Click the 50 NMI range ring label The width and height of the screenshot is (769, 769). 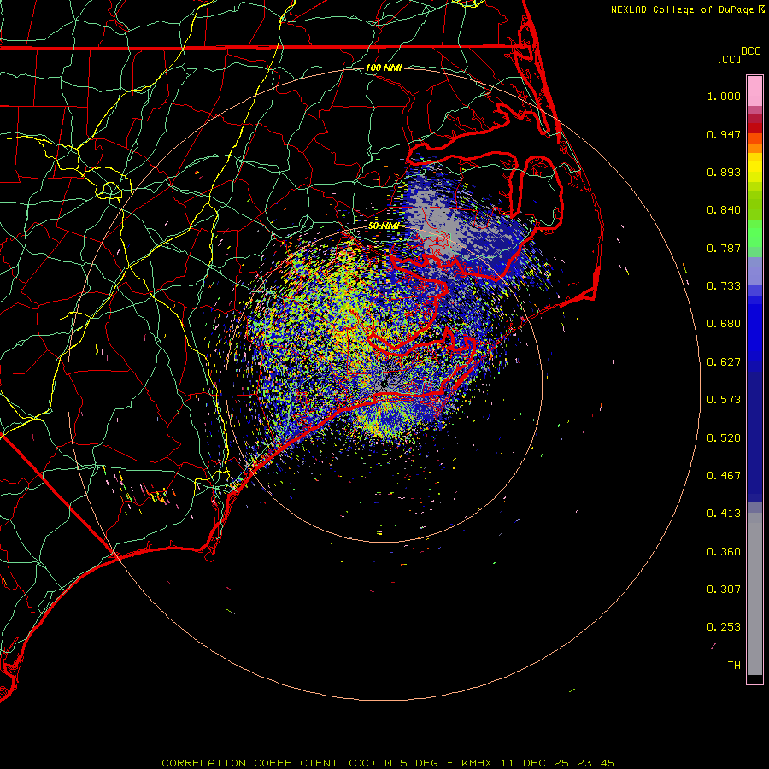(384, 226)
